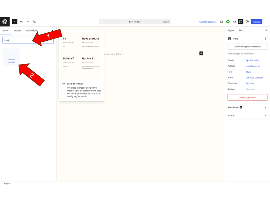The width and height of the screenshot is (270, 202).
Task: Click the black add block plus button
Action: tap(201, 53)
